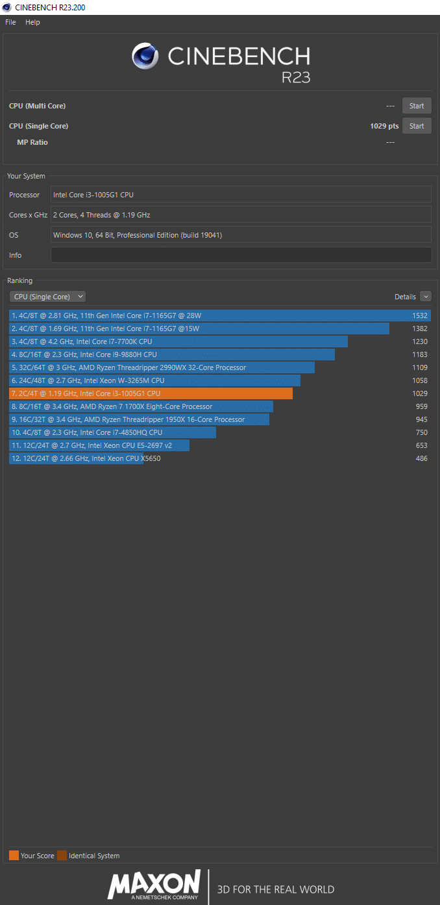The height and width of the screenshot is (905, 440).
Task: Click the MAXON logo at the bottom
Action: (x=154, y=886)
